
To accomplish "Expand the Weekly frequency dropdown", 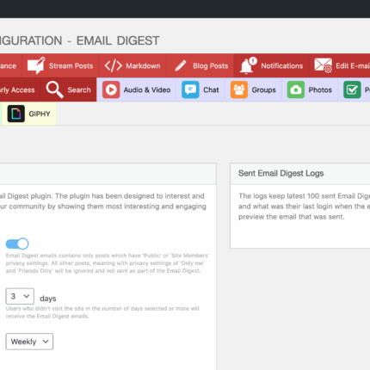I will (x=29, y=342).
